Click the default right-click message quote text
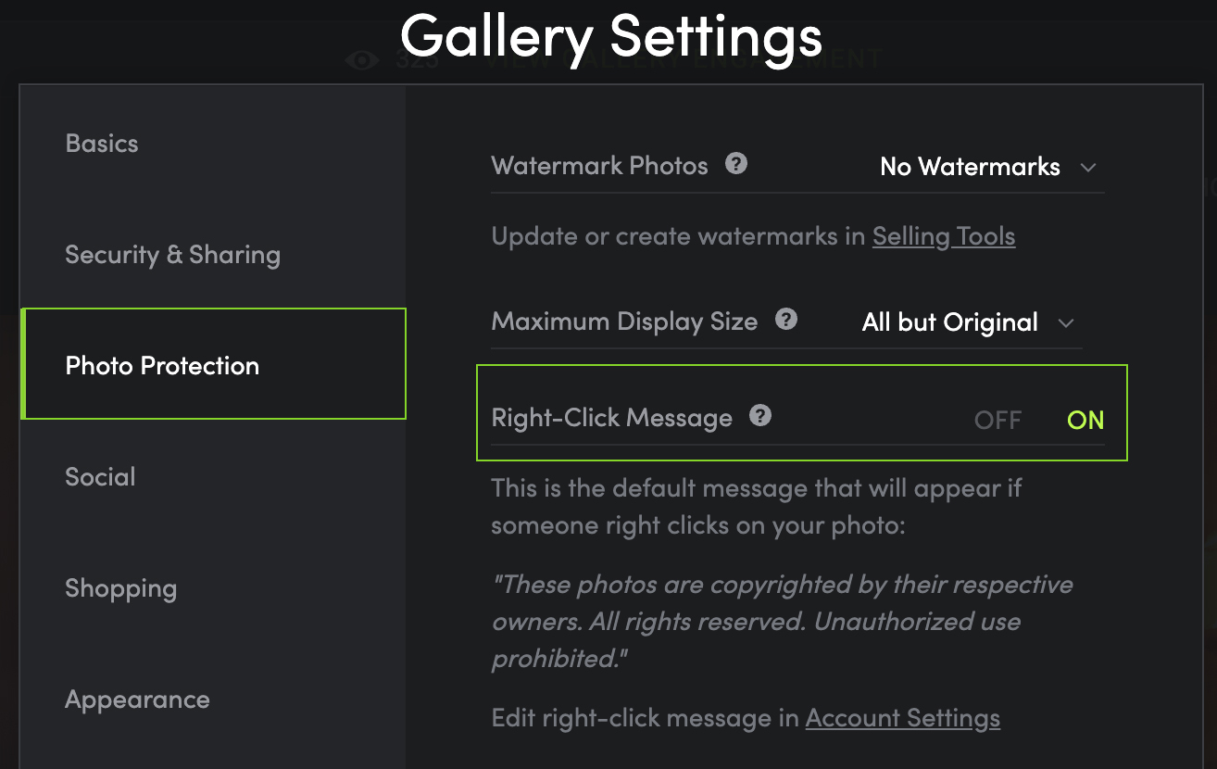Screen dimensions: 1217x769 782,622
